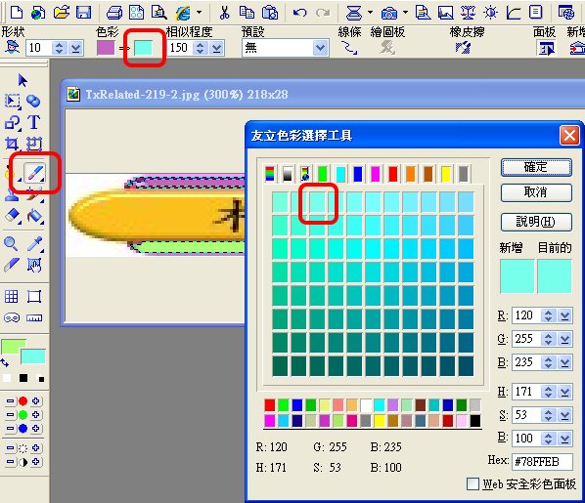Click the ruler icon in the toolbox
This screenshot has width=585, height=503.
[x=34, y=317]
